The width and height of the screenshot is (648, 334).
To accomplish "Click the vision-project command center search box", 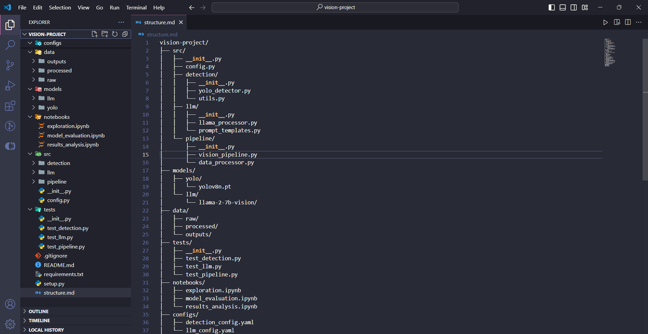I will (x=335, y=8).
